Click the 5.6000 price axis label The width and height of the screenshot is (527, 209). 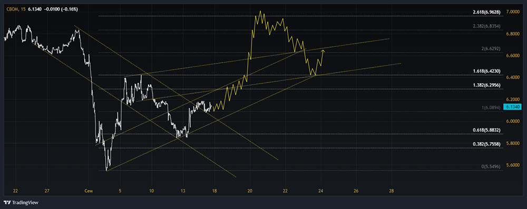pyautogui.click(x=513, y=165)
